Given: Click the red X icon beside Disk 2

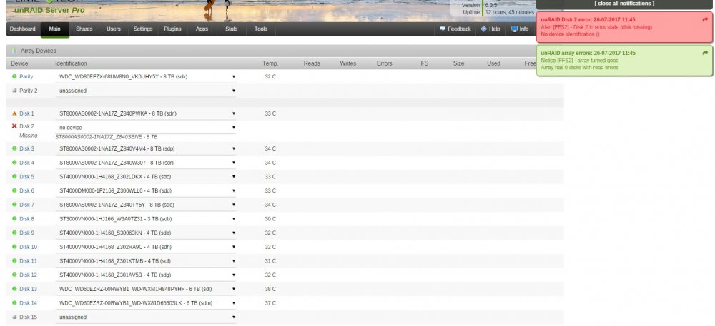Looking at the screenshot, I should [14, 126].
